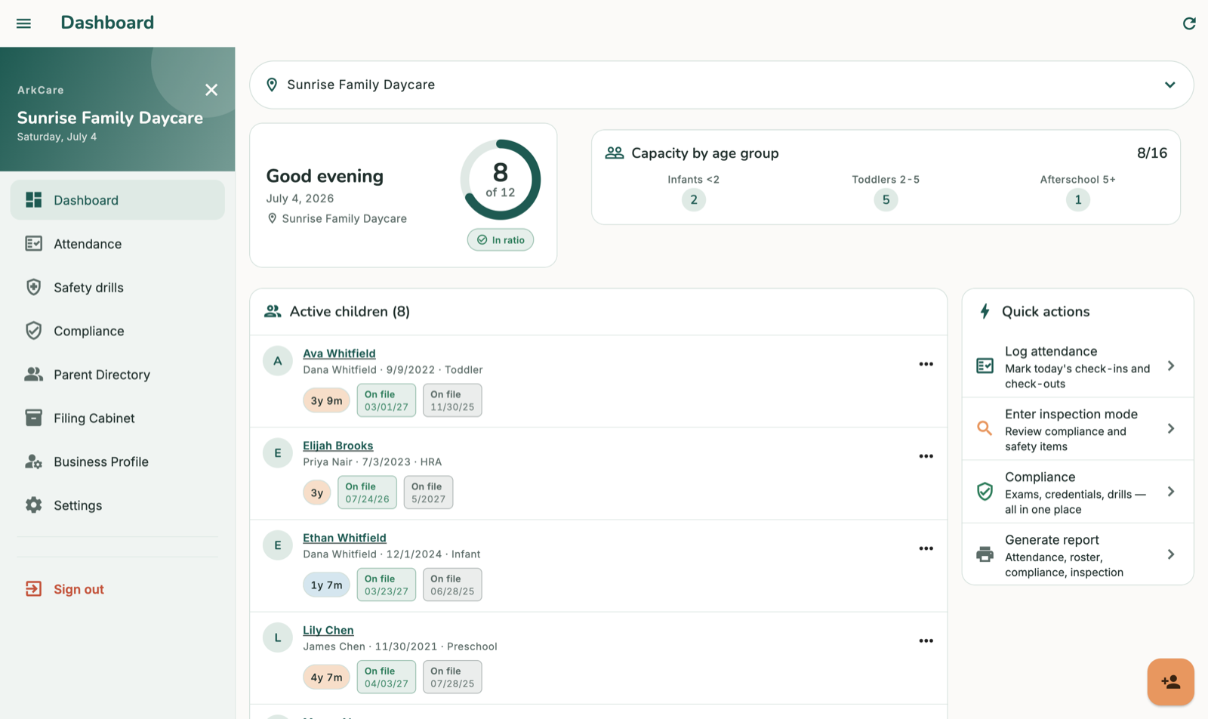Click the Generate report chevron
Image resolution: width=1208 pixels, height=719 pixels.
pos(1171,554)
